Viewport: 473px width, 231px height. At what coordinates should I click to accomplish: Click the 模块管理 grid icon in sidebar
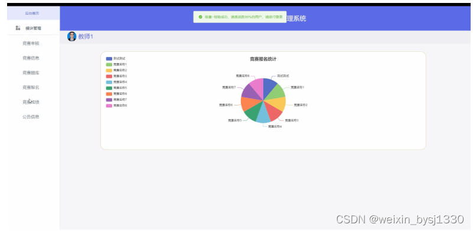pyautogui.click(x=18, y=28)
